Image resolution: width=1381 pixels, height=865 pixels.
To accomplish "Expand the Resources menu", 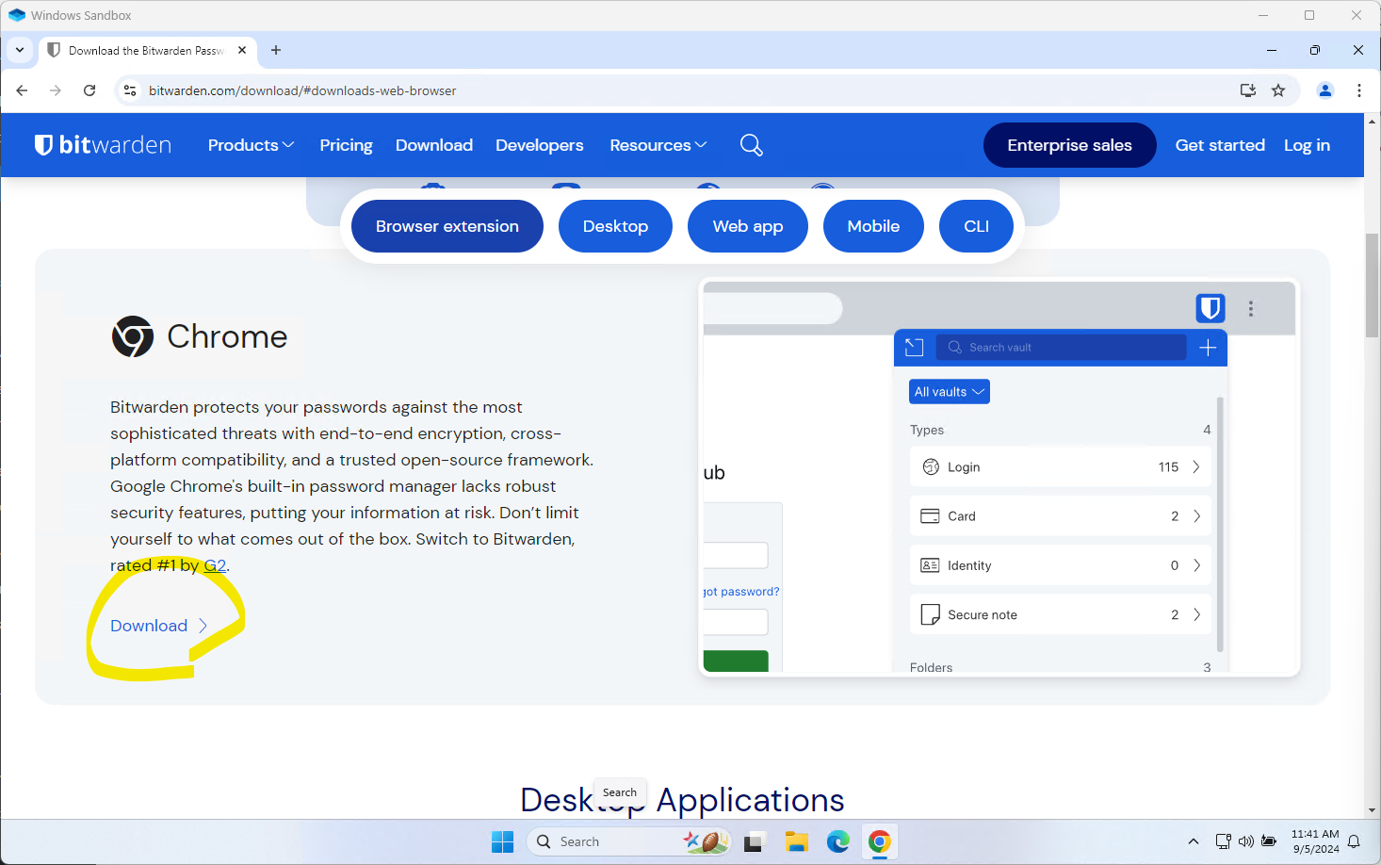I will (x=658, y=145).
